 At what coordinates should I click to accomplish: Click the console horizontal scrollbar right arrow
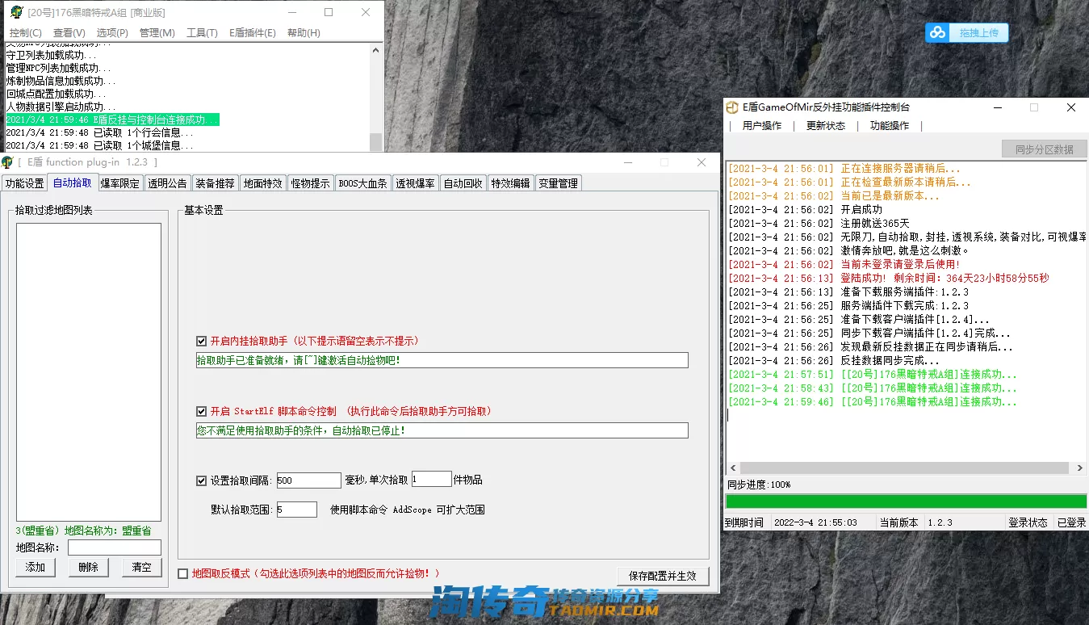(1080, 468)
